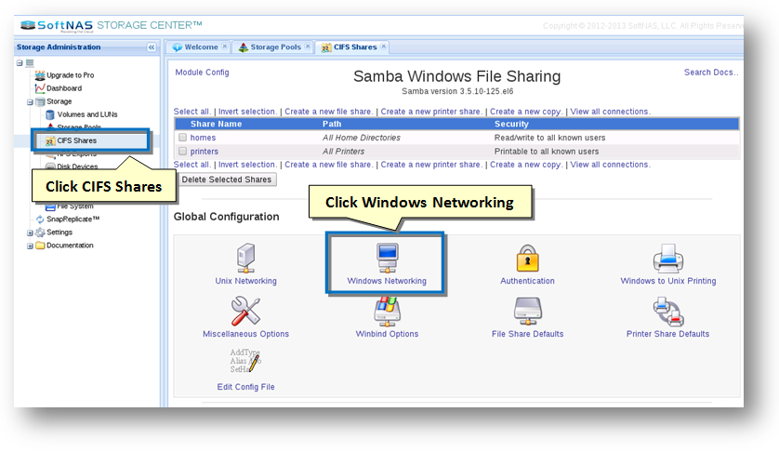Click bottom Select all link

[191, 164]
